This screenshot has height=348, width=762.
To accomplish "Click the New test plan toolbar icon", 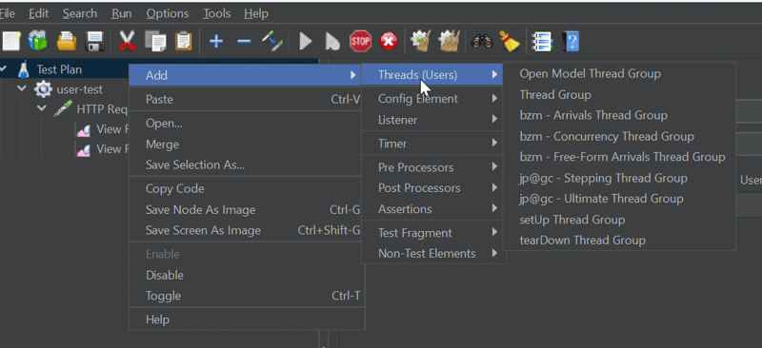I will [x=10, y=41].
